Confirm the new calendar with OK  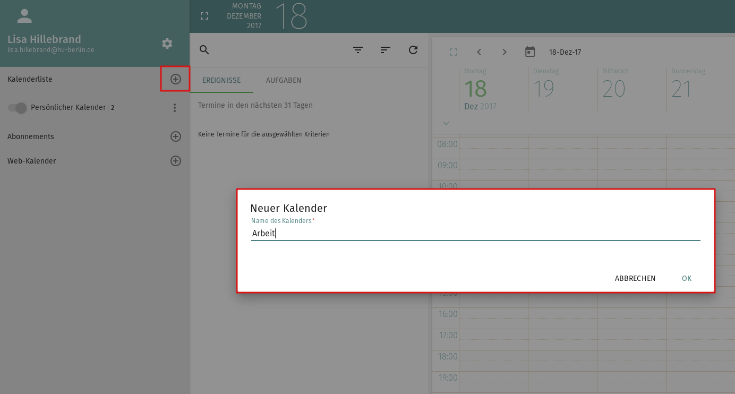[x=687, y=278]
